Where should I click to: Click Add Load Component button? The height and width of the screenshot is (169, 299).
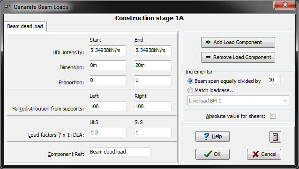click(238, 42)
